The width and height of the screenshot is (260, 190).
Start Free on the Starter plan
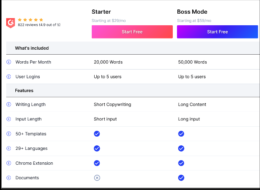point(132,32)
